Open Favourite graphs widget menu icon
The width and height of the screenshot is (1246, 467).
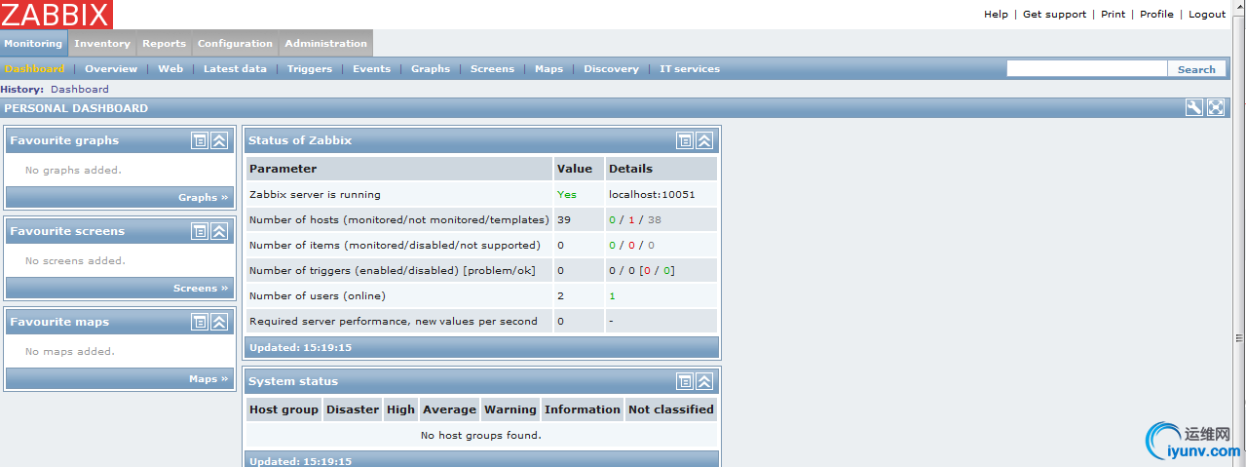click(x=199, y=140)
